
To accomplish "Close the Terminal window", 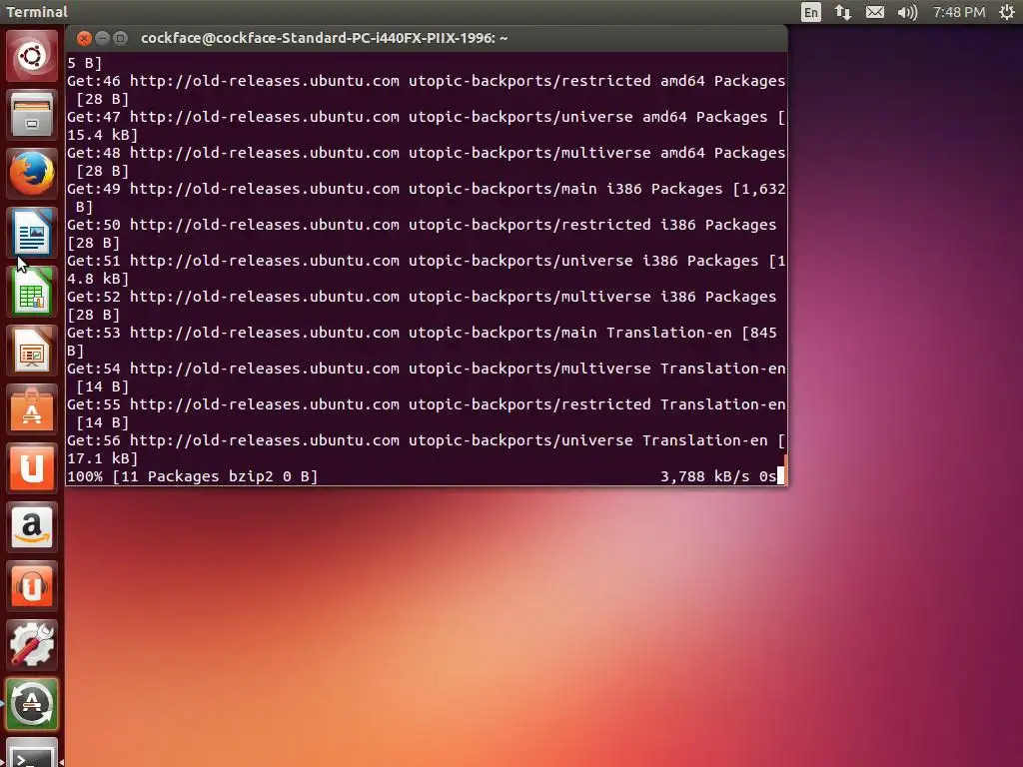I will point(84,38).
